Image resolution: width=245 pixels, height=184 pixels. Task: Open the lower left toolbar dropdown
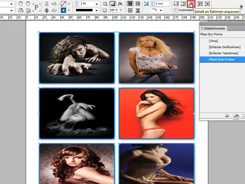coord(11,10)
